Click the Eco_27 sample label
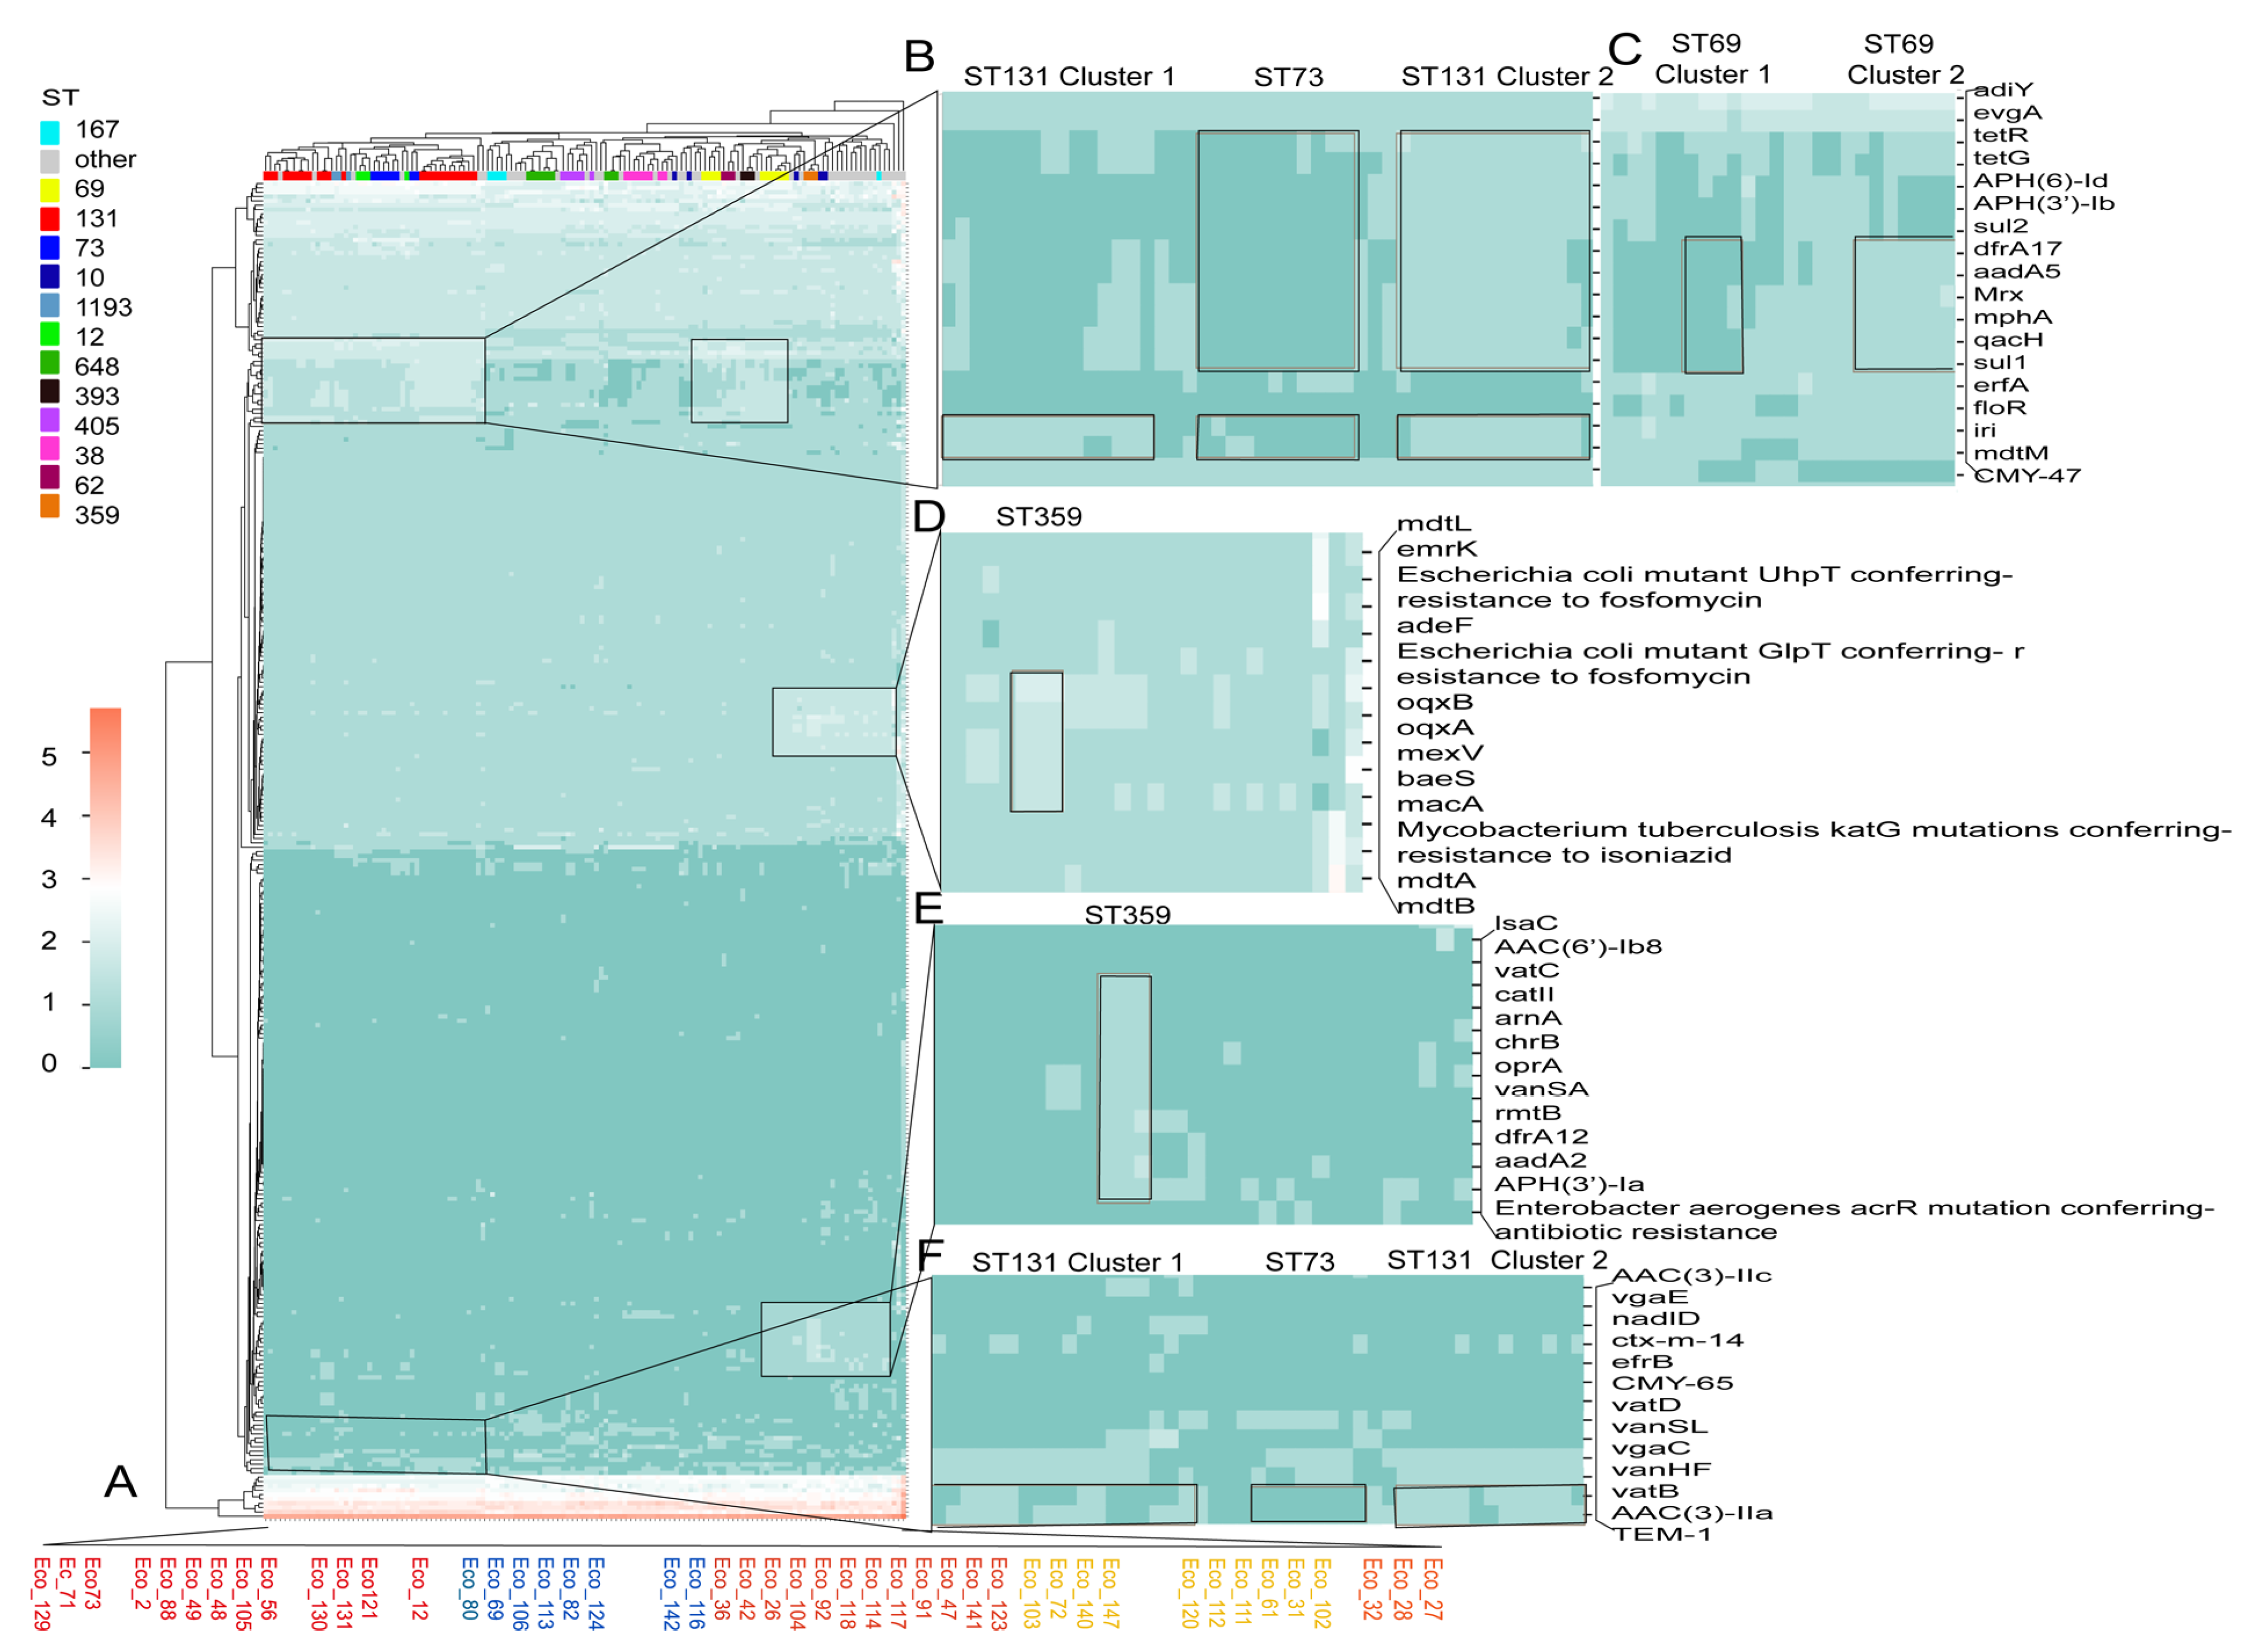This screenshot has width=2259, height=1652. (x=1432, y=1590)
